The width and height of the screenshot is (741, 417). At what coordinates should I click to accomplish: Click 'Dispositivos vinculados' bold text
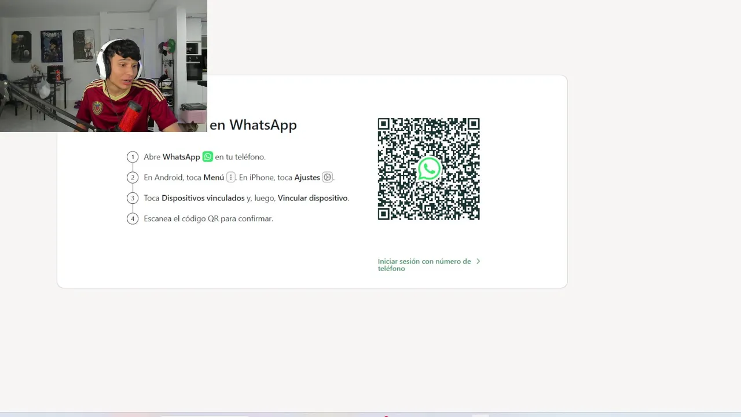click(x=203, y=198)
